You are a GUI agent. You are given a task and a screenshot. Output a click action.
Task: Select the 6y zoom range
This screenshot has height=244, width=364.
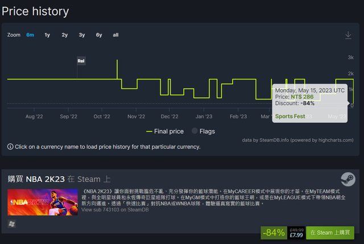99,35
